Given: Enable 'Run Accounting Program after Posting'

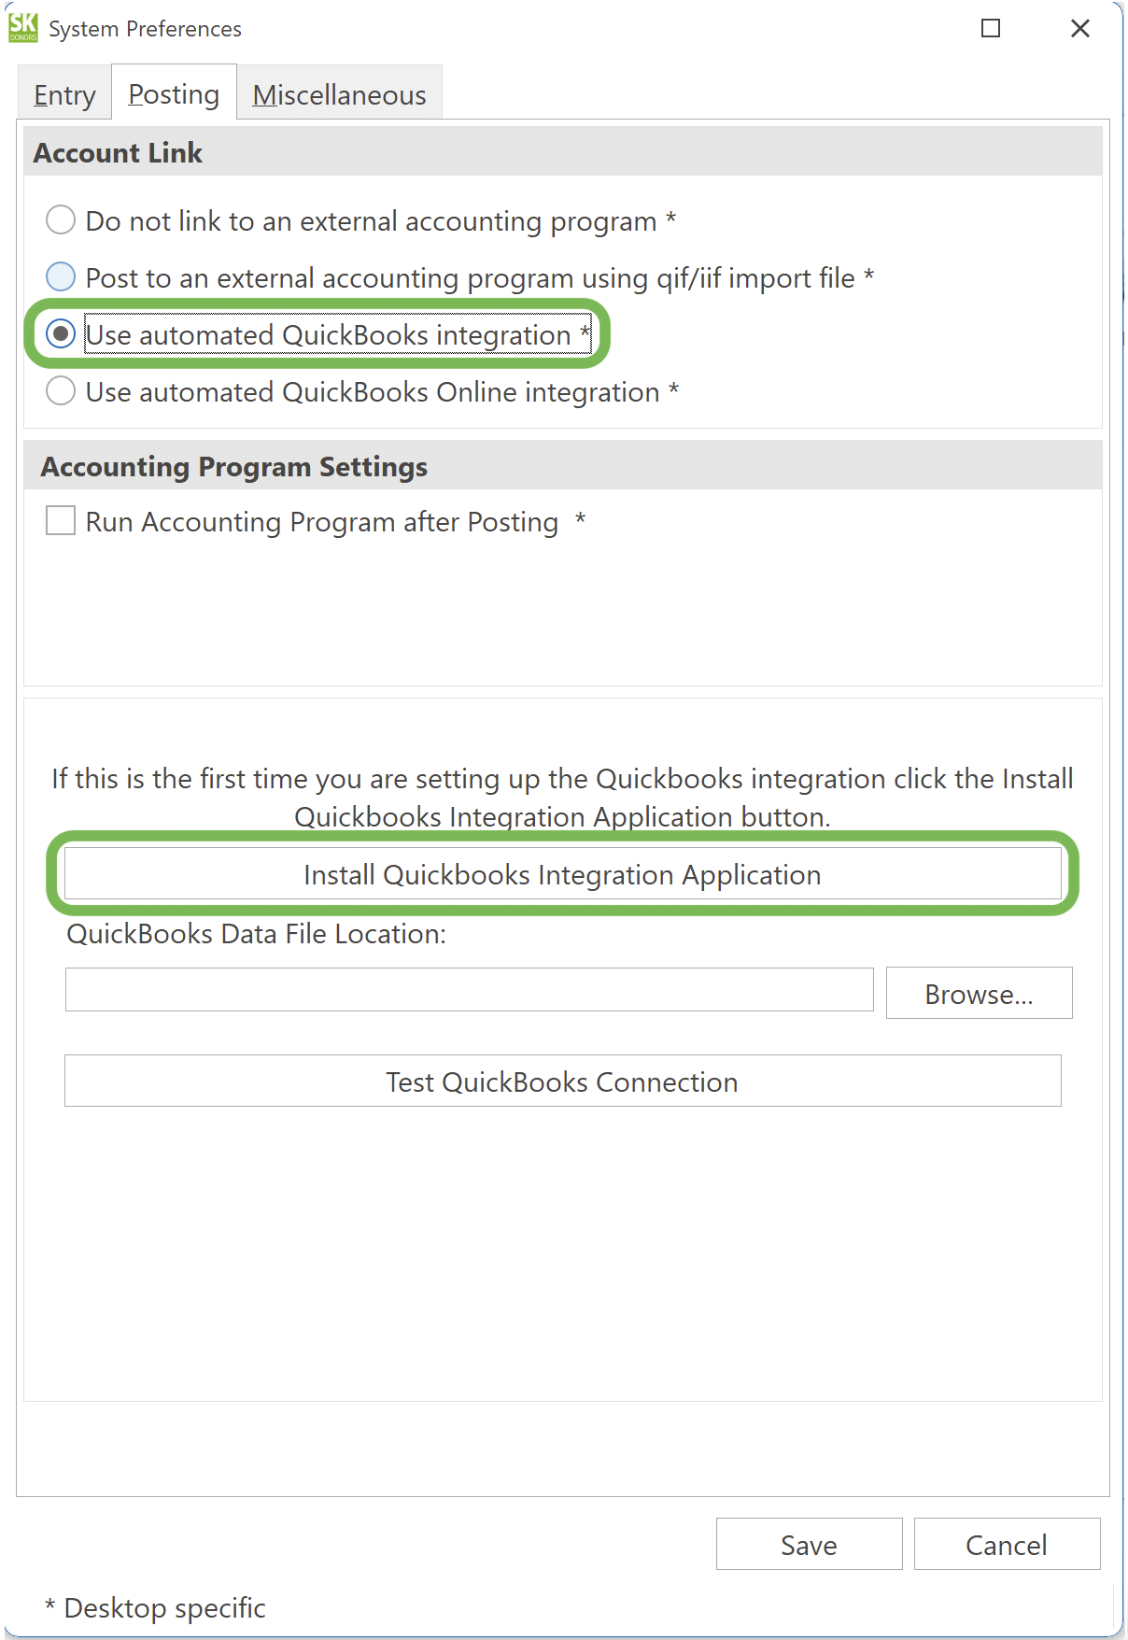Looking at the screenshot, I should 59,521.
